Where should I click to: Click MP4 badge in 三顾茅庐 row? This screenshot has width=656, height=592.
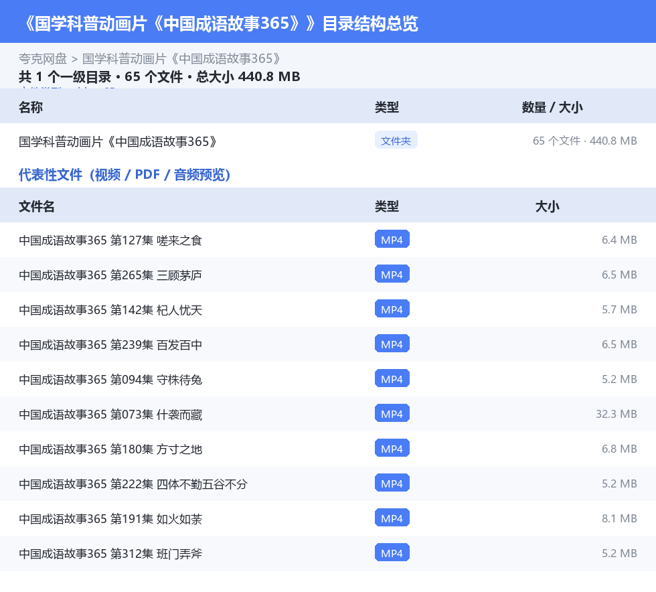click(392, 274)
